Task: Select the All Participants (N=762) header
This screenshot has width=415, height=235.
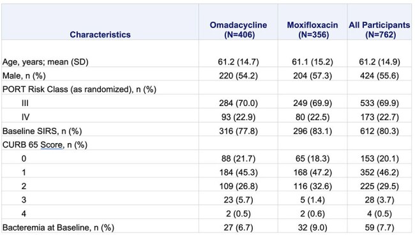Action: point(379,29)
